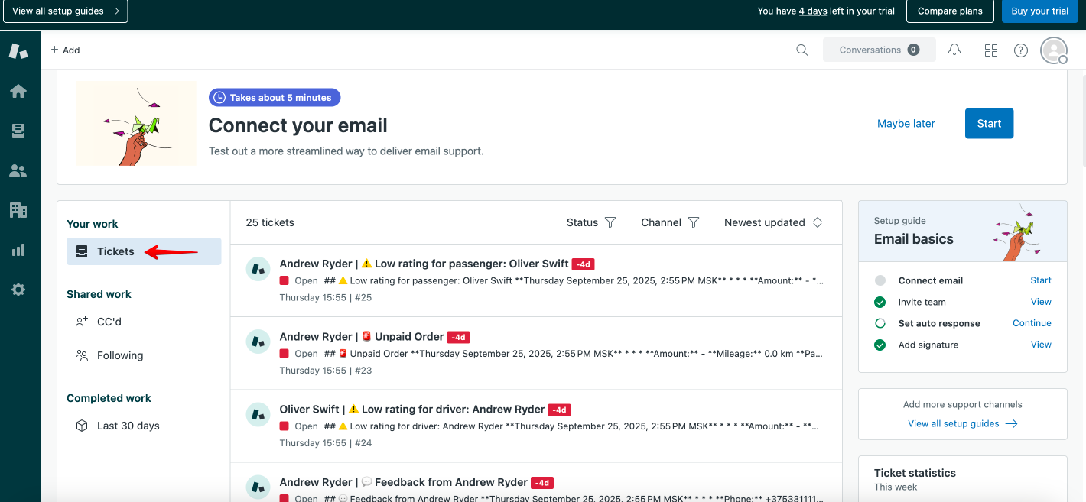Click Start link for Connect email step
Screen dimensions: 1086x502
tap(1041, 280)
